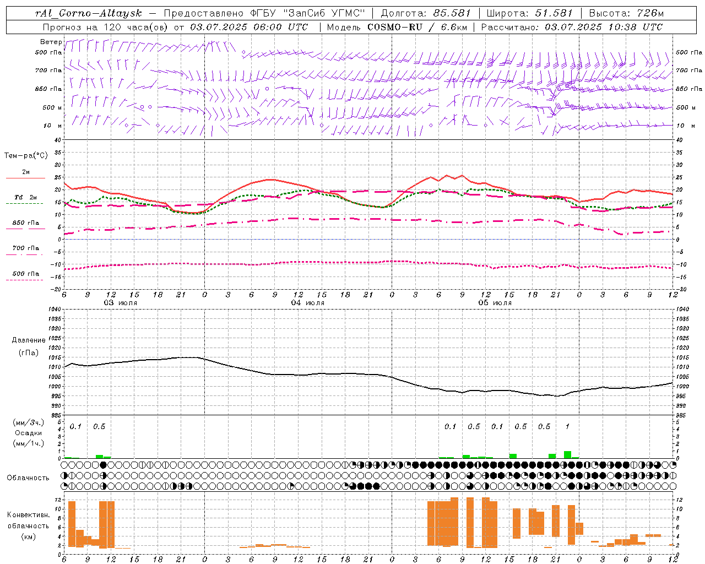Click the (мм/3ч.) precipitation unit label
Screen dimensions: 705x564
(29, 423)
